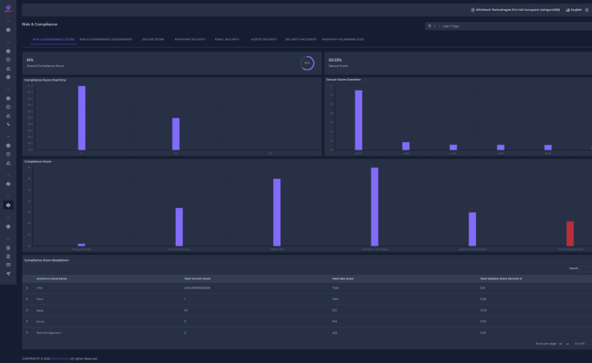This screenshot has width=592, height=363.
Task: Toggle the theme sun icon in the top bar
Action: coord(587,10)
